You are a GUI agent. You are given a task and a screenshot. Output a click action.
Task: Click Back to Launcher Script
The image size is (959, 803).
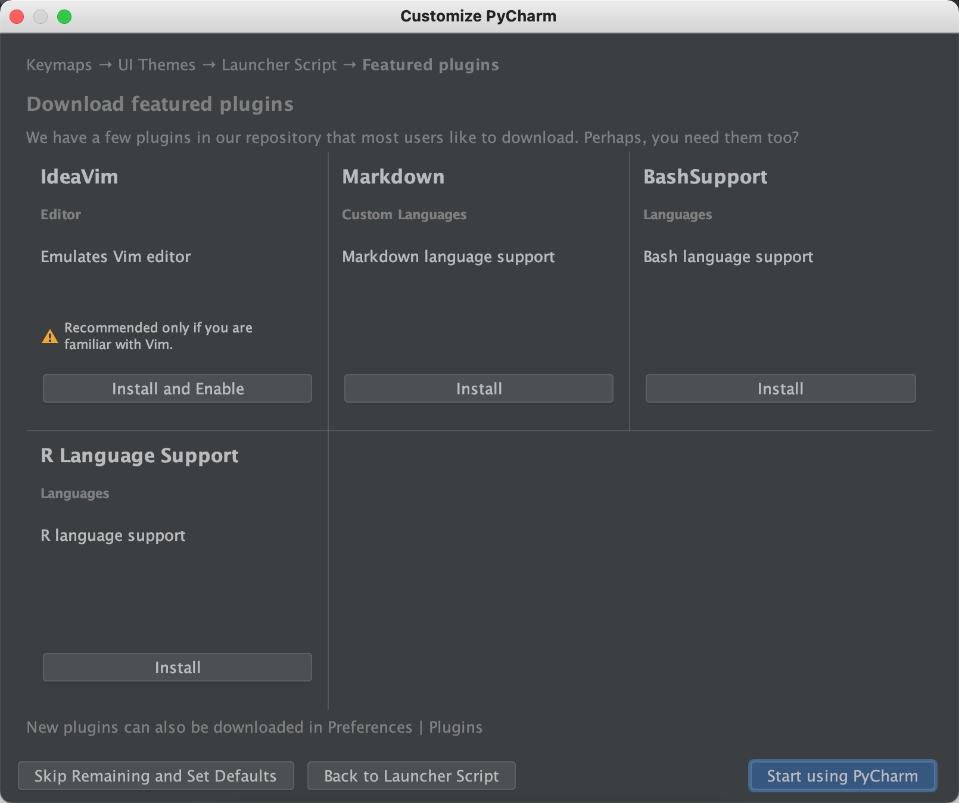411,776
